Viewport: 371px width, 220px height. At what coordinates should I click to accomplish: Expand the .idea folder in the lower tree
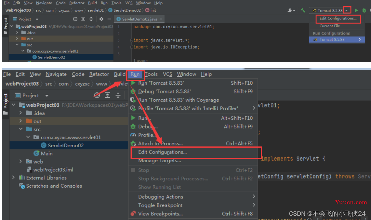pos(20,113)
